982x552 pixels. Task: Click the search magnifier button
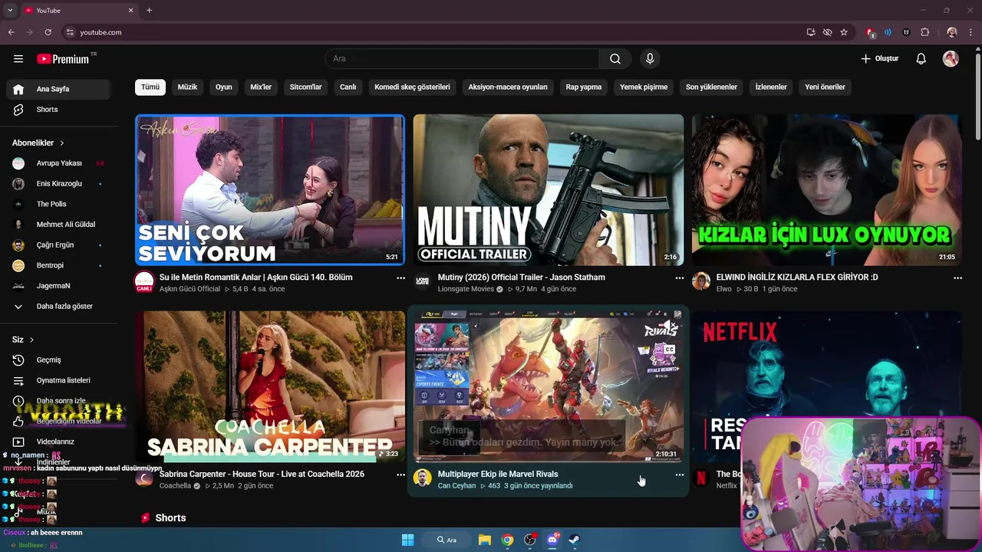click(x=615, y=59)
